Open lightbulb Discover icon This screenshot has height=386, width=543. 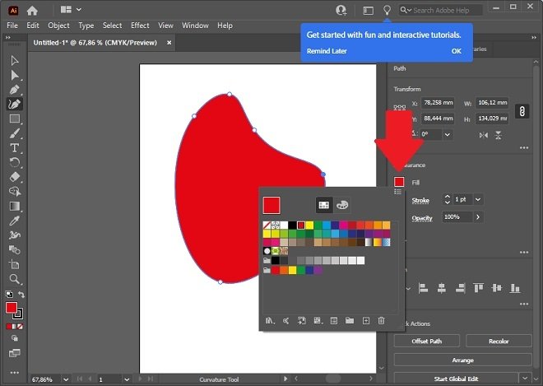click(387, 10)
